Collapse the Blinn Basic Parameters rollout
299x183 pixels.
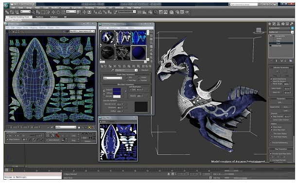[x=126, y=84]
